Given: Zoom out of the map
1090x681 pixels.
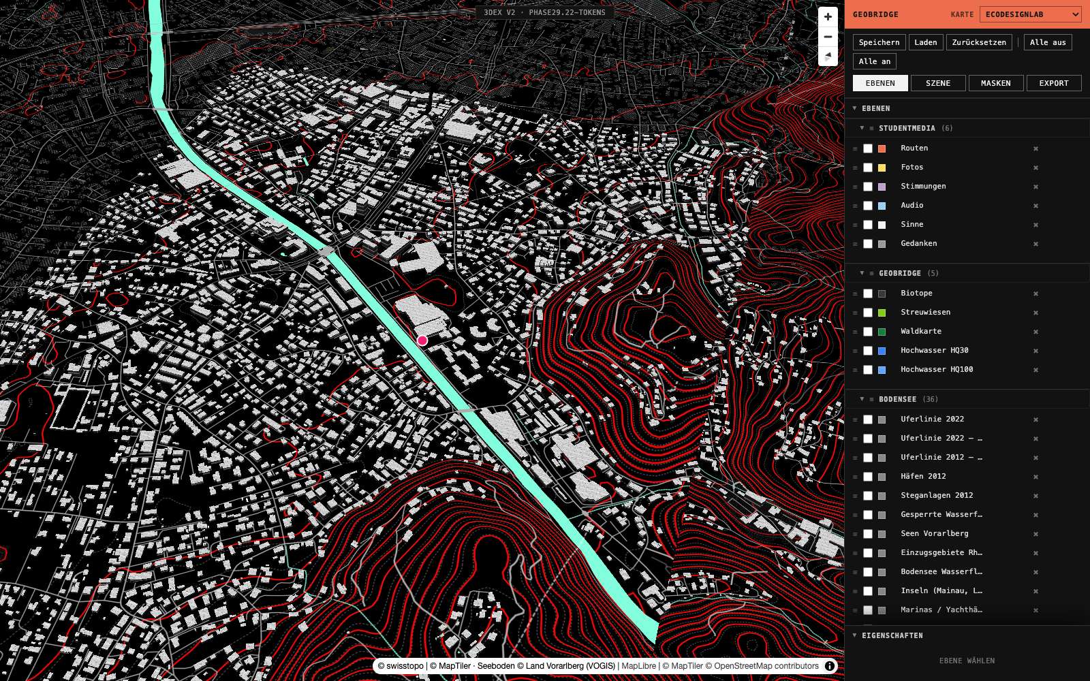Looking at the screenshot, I should [828, 37].
